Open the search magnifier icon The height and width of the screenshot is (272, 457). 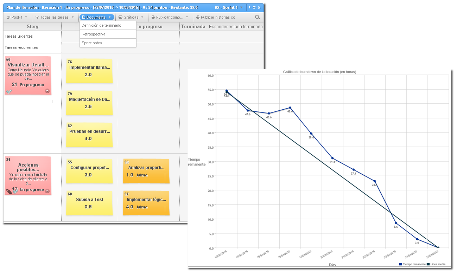click(x=256, y=17)
